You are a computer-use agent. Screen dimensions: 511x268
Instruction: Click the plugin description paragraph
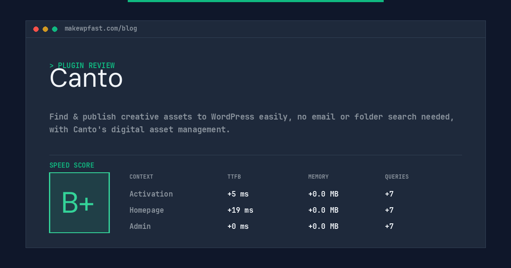tap(252, 123)
